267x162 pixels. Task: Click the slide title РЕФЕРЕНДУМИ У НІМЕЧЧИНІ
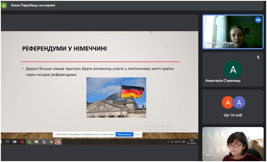(64, 49)
